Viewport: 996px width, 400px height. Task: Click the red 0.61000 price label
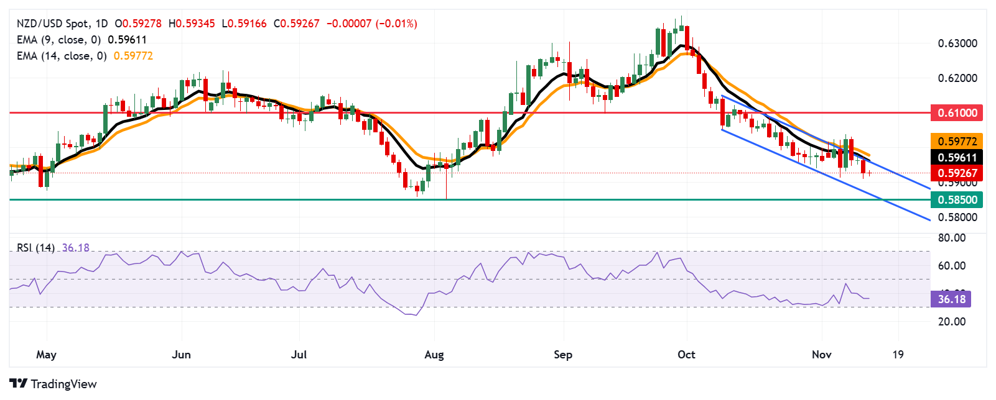956,113
